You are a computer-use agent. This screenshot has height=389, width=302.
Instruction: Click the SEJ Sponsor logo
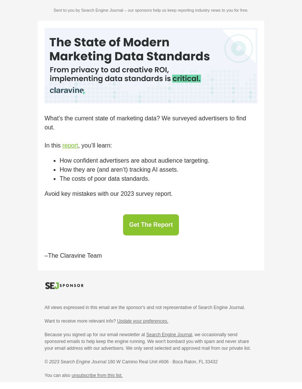(64, 286)
